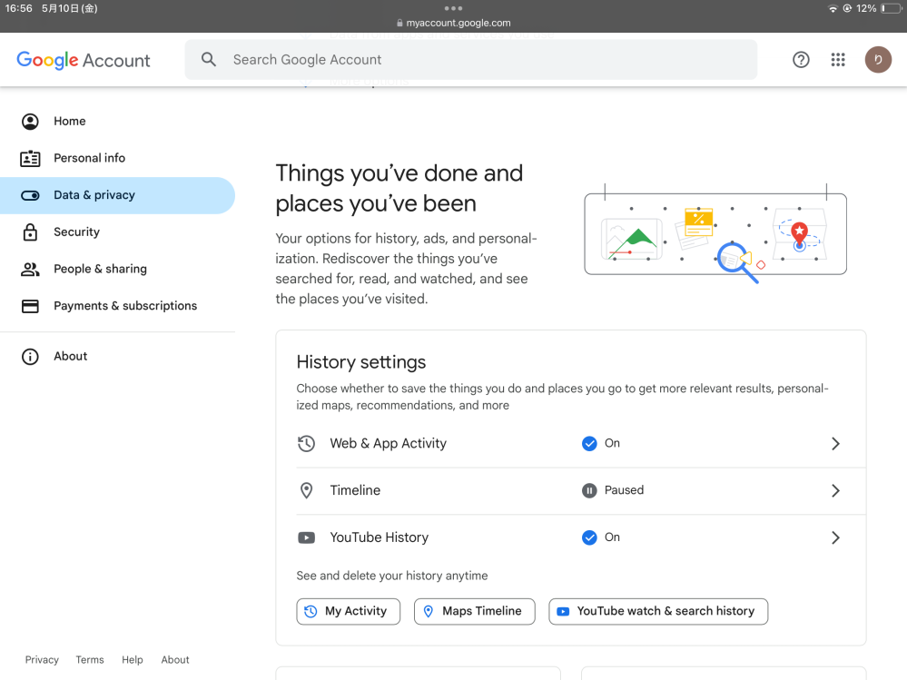Click the Google Account logo
Screen dimensions: 907x680
[x=84, y=60]
